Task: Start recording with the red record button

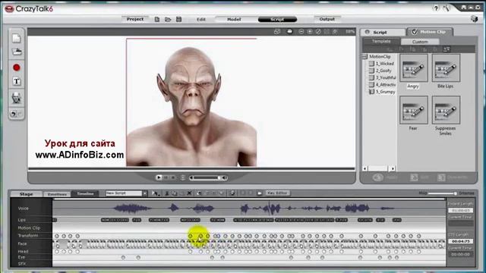Action: pyautogui.click(x=17, y=67)
